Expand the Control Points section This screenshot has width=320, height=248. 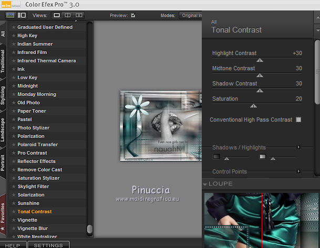point(298,171)
